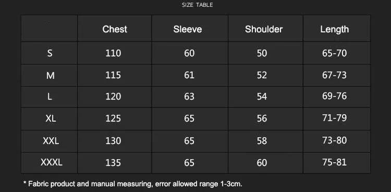Click chest value 110 for size S
Screen dimensions: 391x192
coord(113,53)
